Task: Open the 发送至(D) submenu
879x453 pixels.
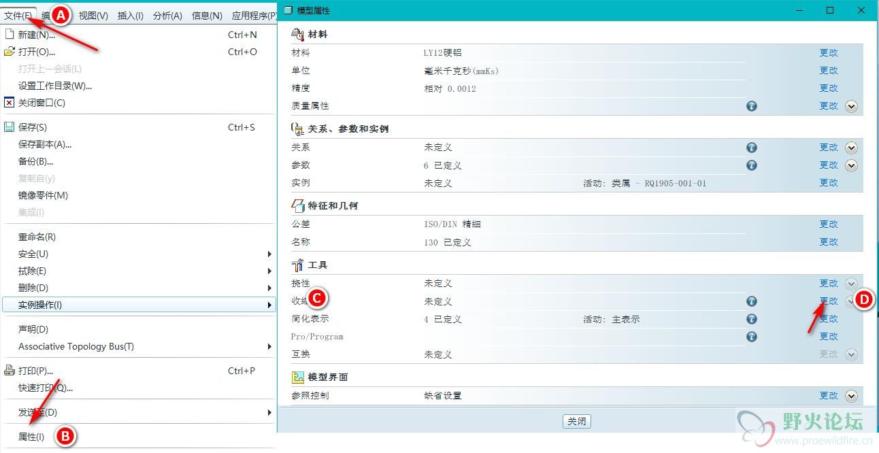Action: click(x=137, y=412)
